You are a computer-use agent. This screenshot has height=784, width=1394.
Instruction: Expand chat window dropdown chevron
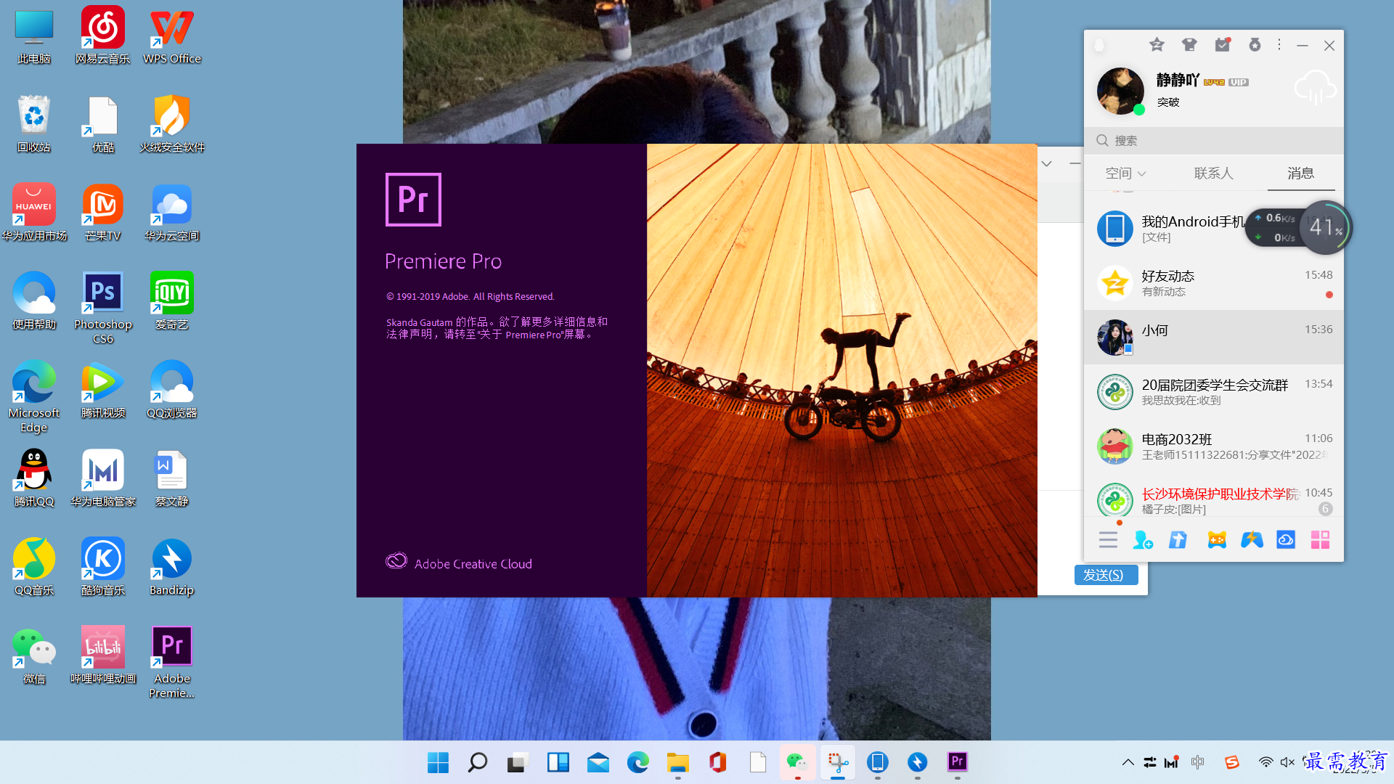coord(1046,163)
